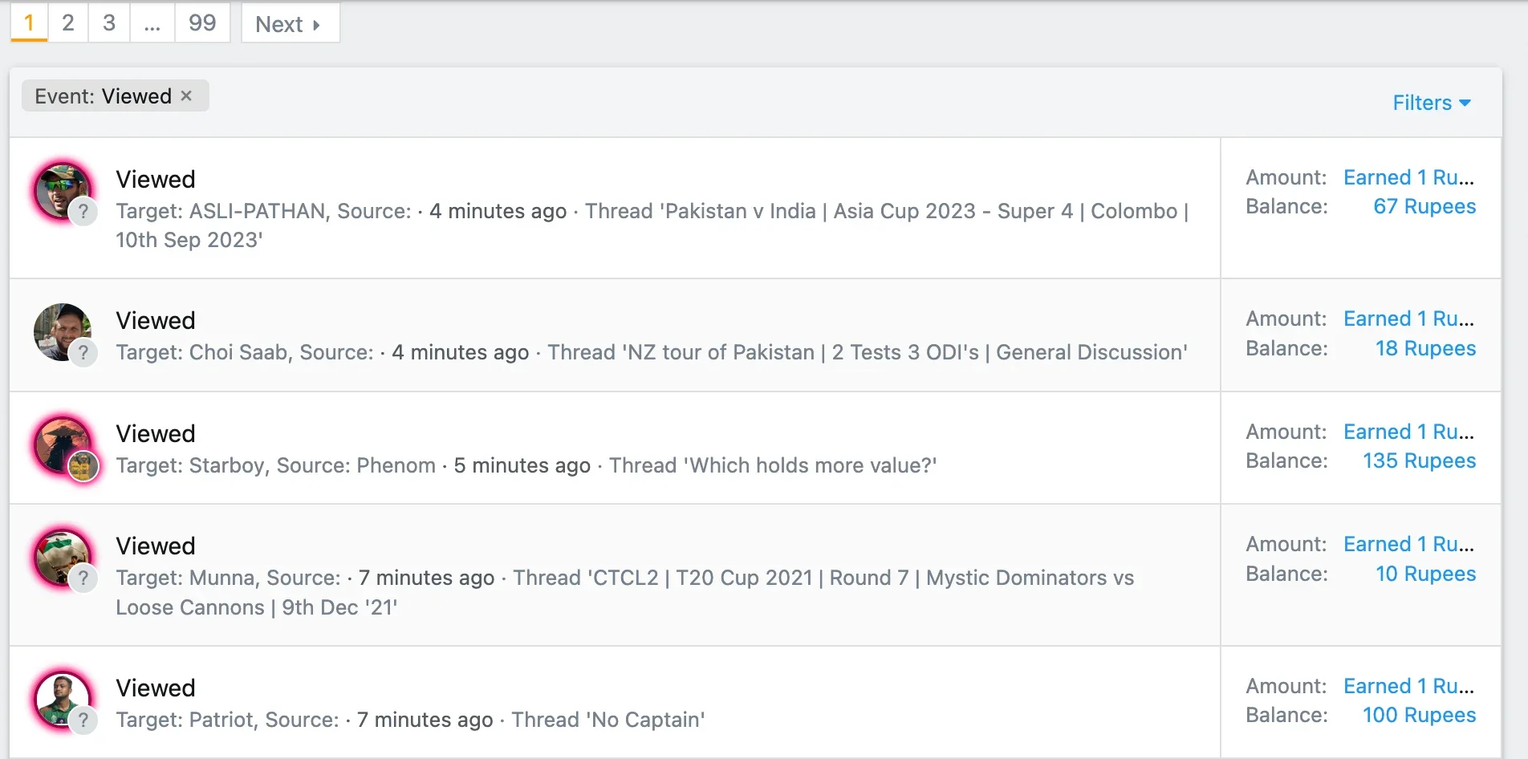Open the Filters dropdown
Screen dimensions: 1528x759
click(x=1432, y=103)
